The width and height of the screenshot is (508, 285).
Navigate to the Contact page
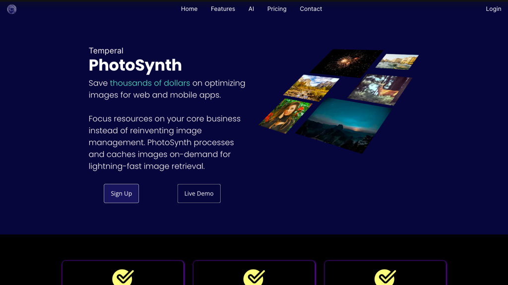click(x=311, y=9)
